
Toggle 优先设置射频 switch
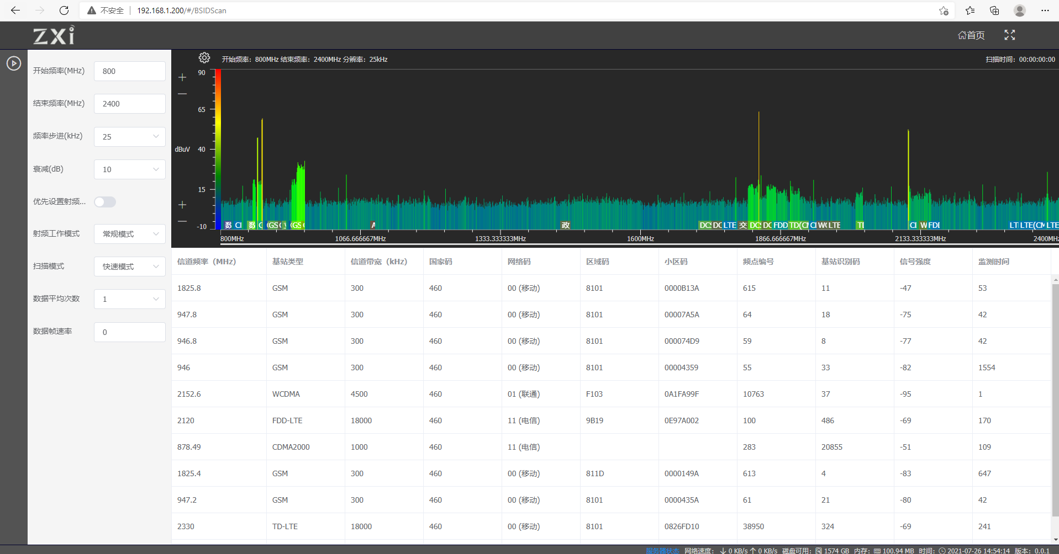(105, 202)
